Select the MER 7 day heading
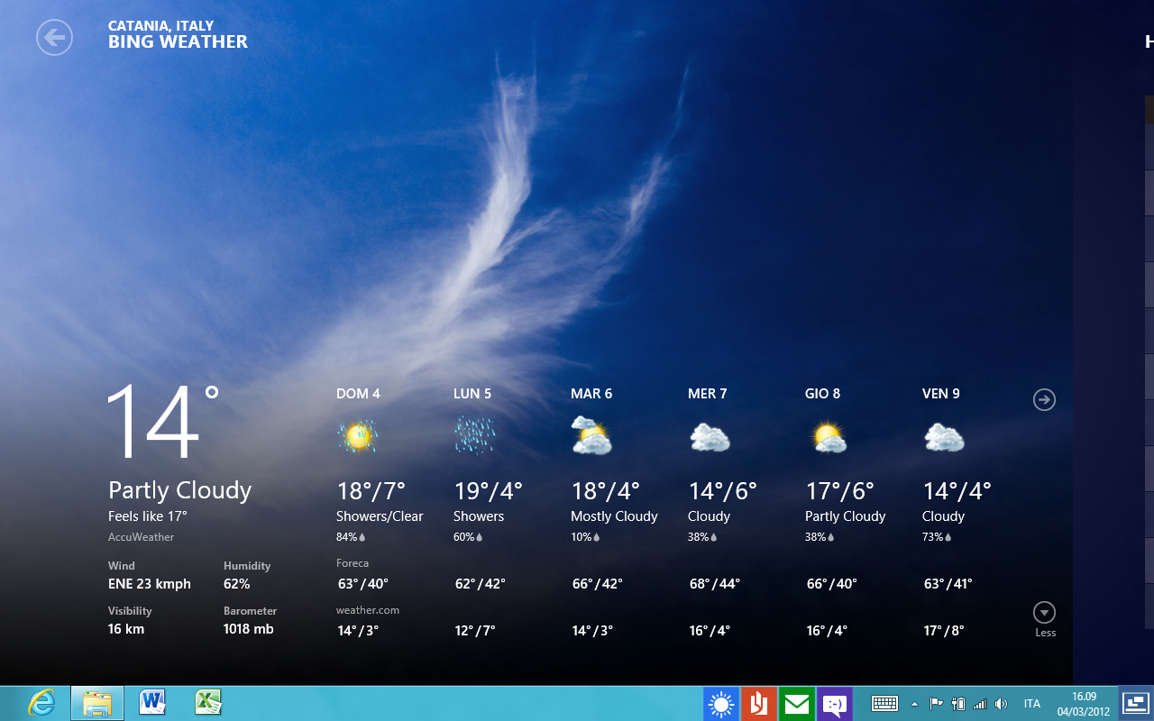This screenshot has height=721, width=1154. click(708, 394)
